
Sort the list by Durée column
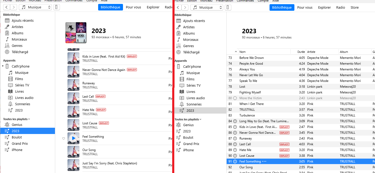coord(301,52)
